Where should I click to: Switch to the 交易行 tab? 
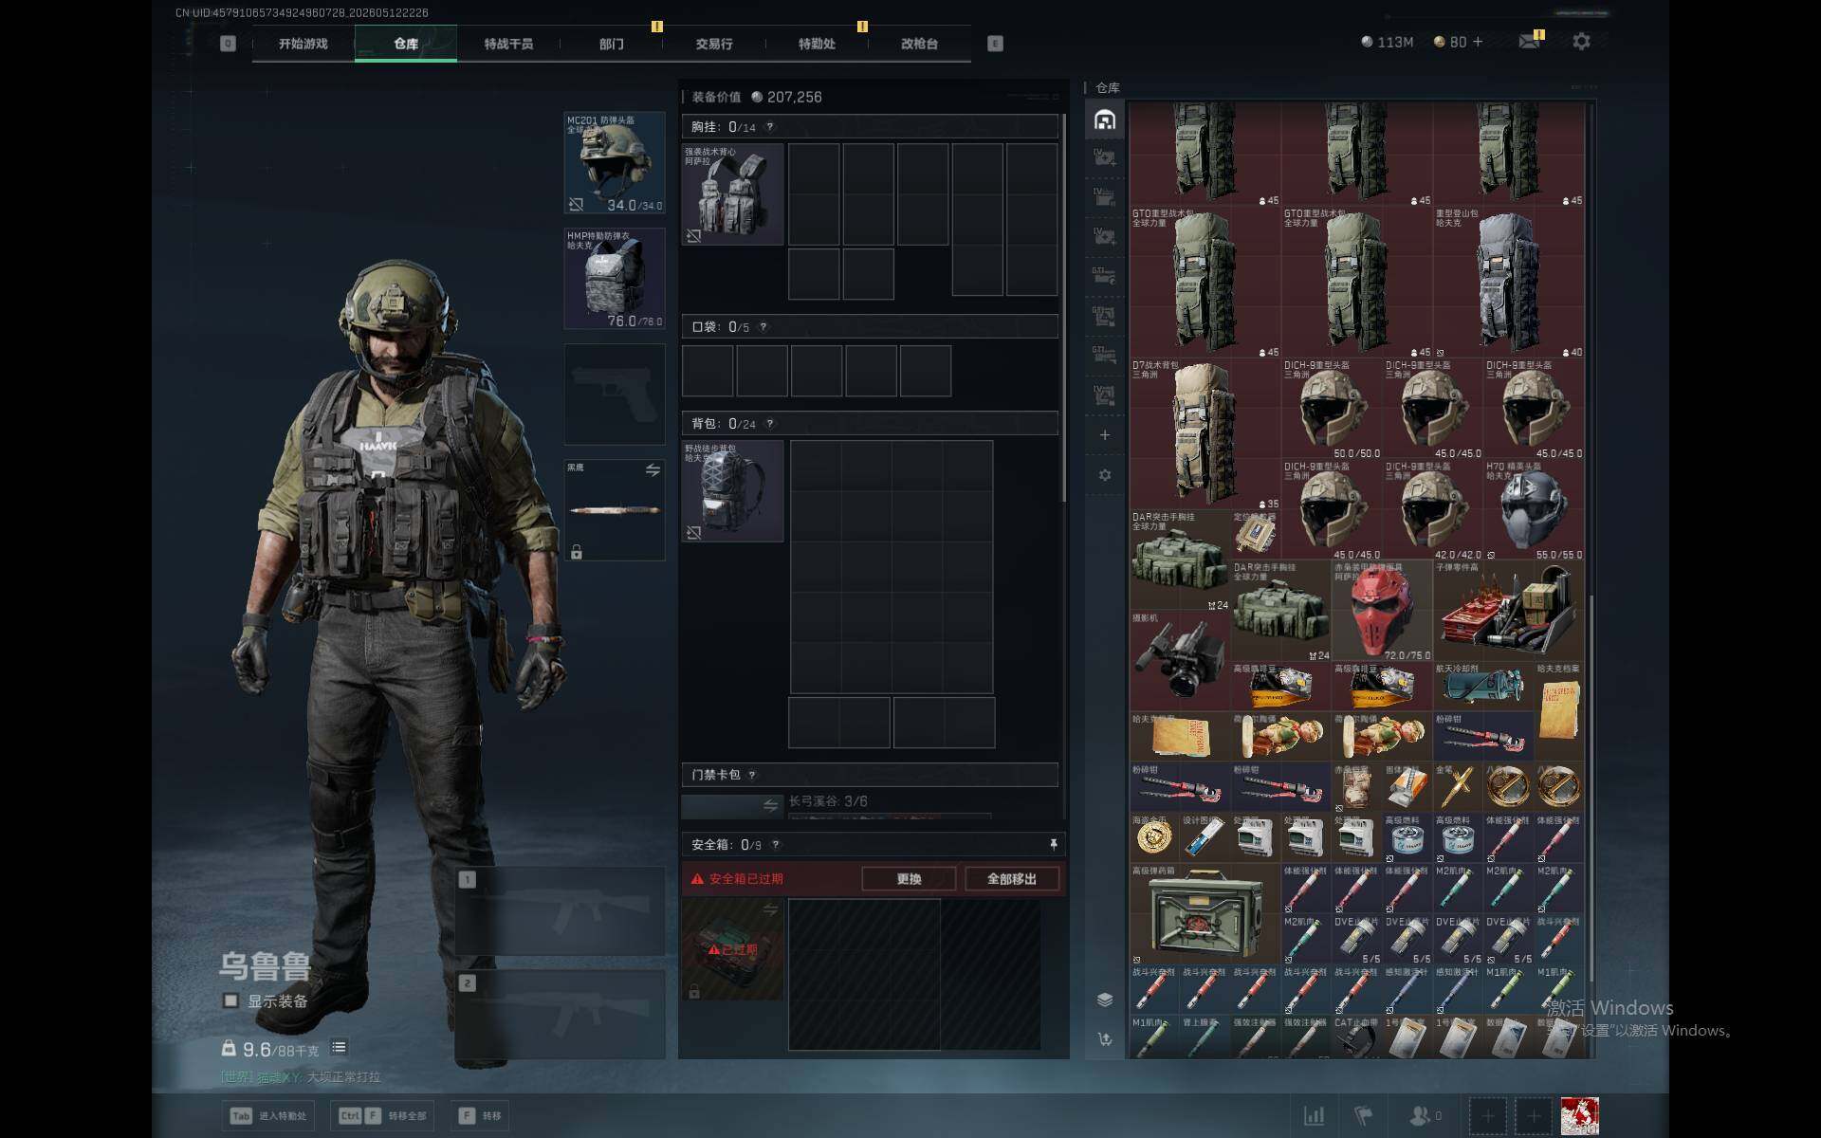coord(714,44)
